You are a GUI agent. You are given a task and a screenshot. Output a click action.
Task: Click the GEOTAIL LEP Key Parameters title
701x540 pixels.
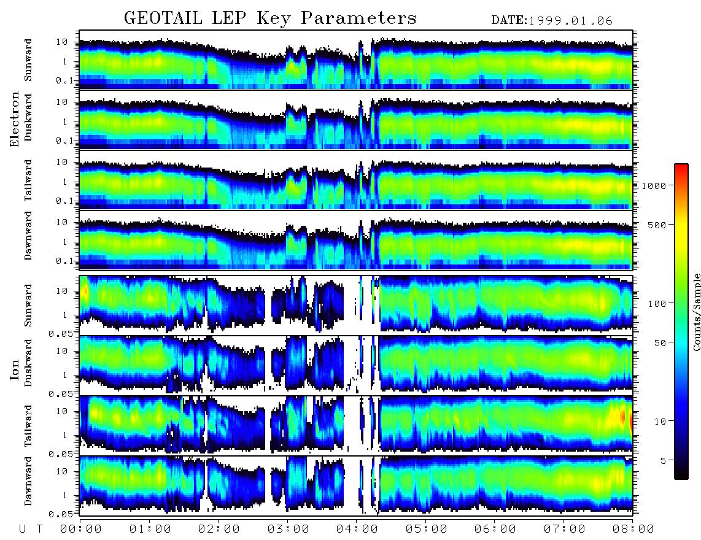(x=270, y=18)
